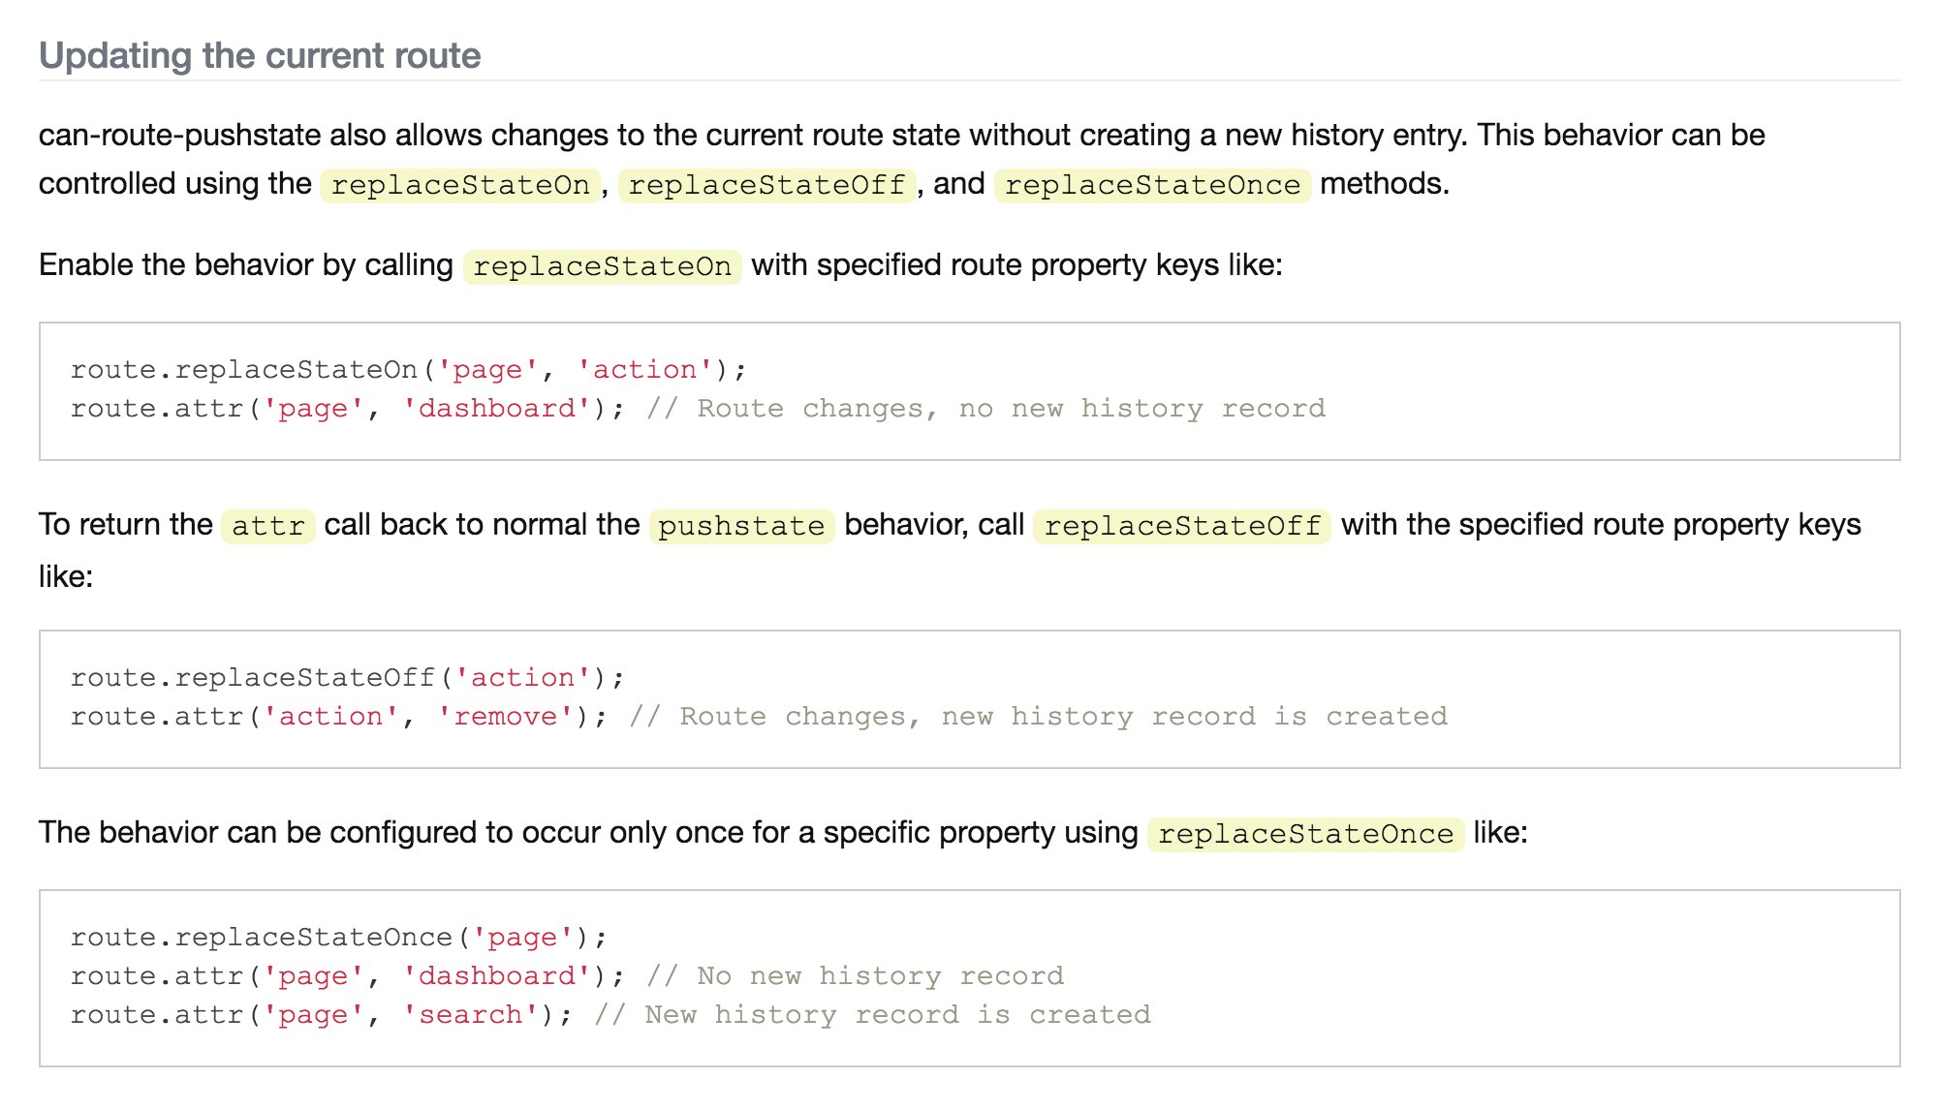Image resolution: width=1938 pixels, height=1110 pixels.
Task: Click the comment 'No new history record'
Action: click(855, 975)
